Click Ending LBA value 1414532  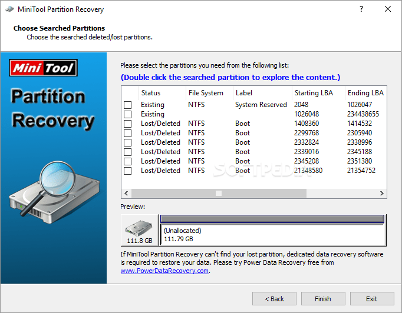pos(360,124)
